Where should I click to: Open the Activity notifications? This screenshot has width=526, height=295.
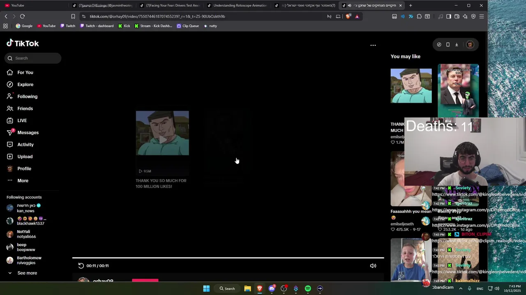click(20, 145)
